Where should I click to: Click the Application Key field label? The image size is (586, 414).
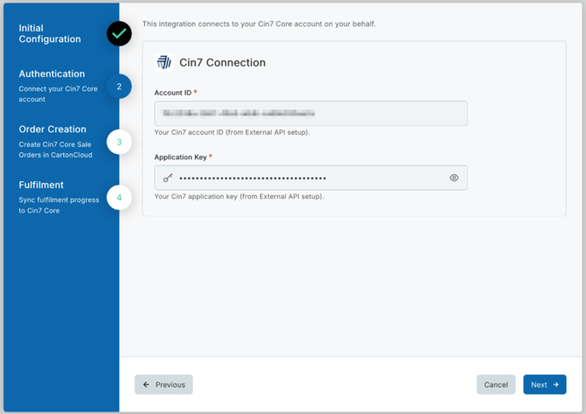pos(181,158)
